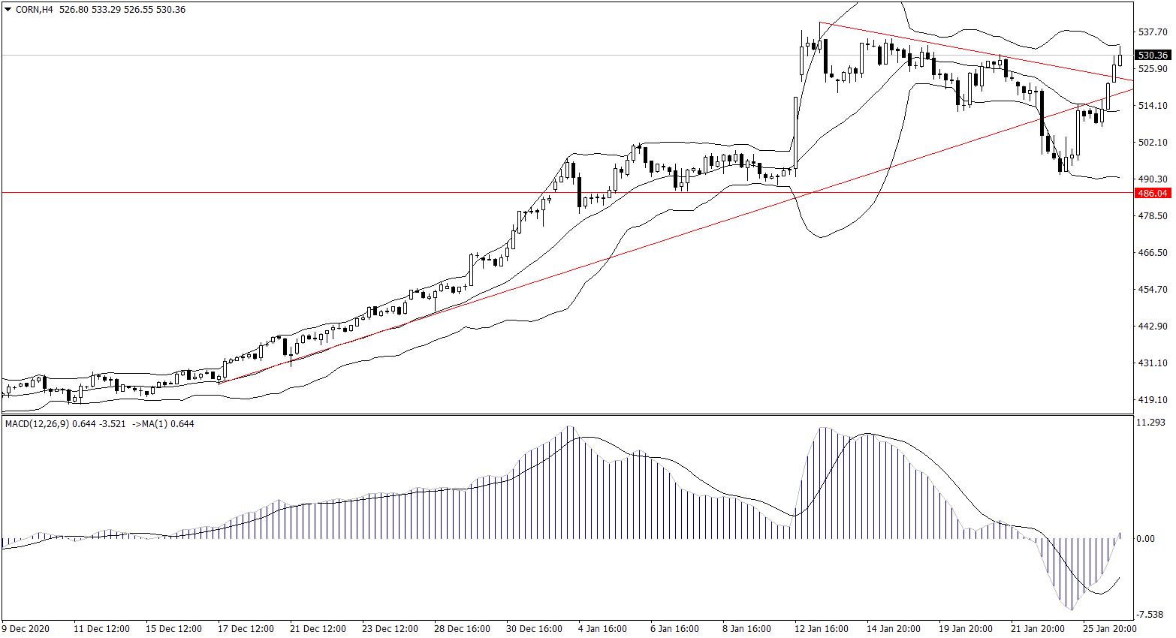Click the MACD(12,26,9) indicator label

[37, 424]
